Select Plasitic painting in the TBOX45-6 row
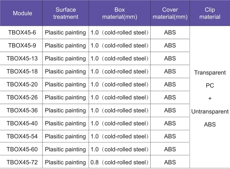Image resolution: width=230 pixels, height=169 pixels. [65, 32]
